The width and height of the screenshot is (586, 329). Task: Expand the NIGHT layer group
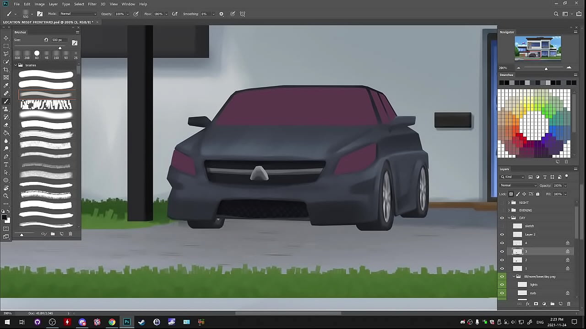click(x=509, y=202)
